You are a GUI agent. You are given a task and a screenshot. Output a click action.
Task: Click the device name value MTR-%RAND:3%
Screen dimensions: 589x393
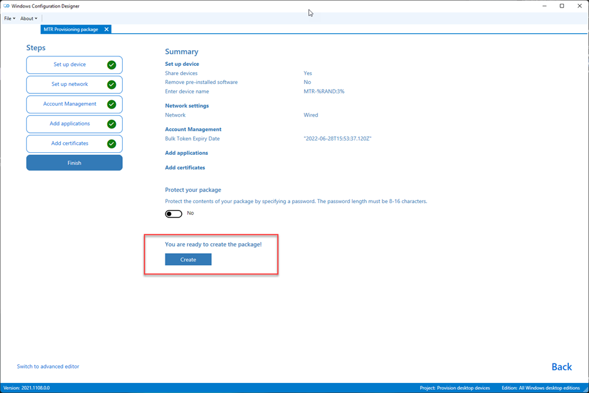pyautogui.click(x=324, y=92)
